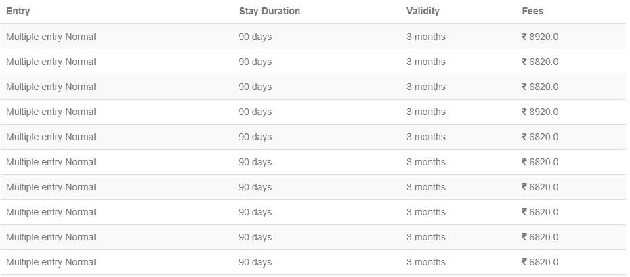Click 3 months in the first row

pos(426,37)
